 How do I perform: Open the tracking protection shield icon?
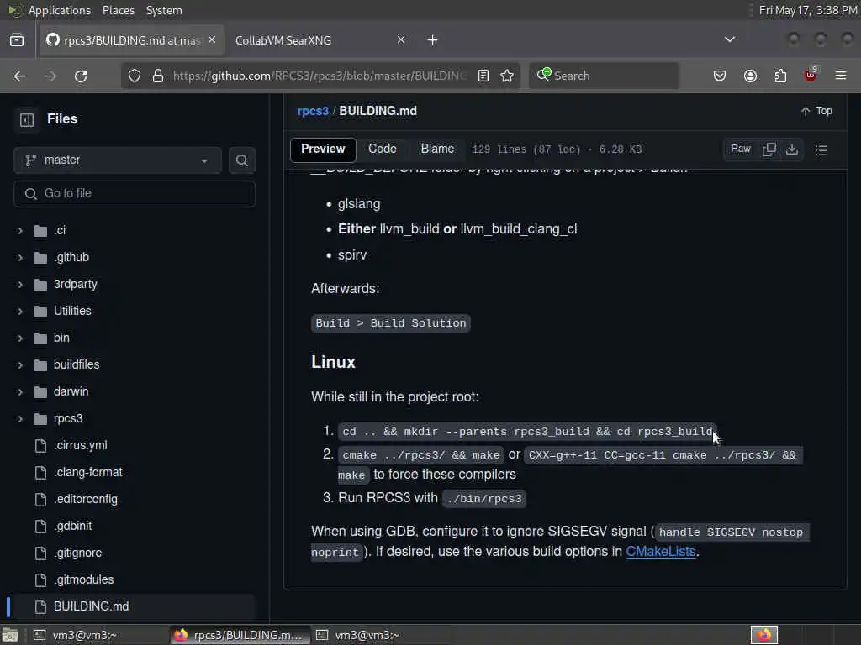pos(135,76)
